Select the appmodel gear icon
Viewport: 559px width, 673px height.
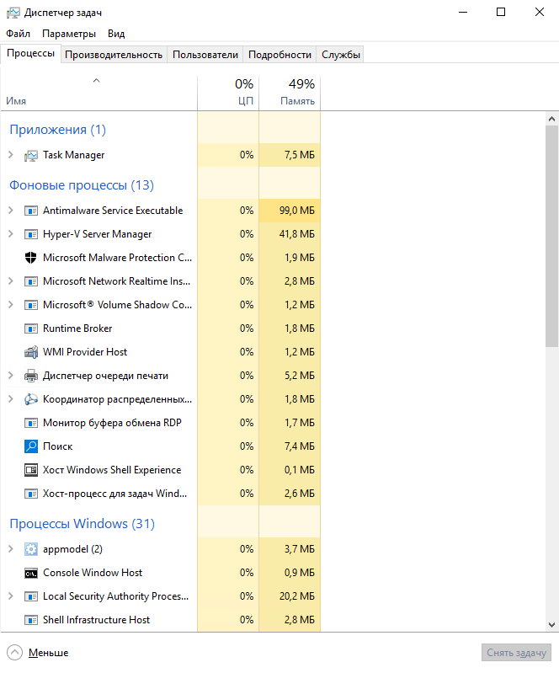coord(31,549)
